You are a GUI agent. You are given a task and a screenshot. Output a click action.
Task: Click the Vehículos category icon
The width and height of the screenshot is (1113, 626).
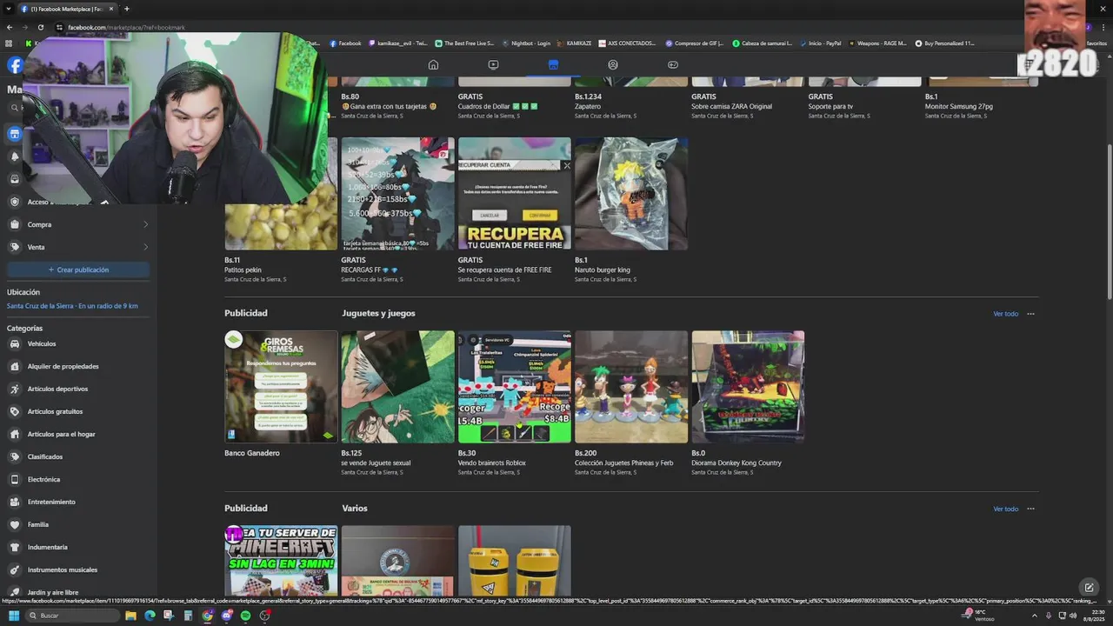coord(15,343)
